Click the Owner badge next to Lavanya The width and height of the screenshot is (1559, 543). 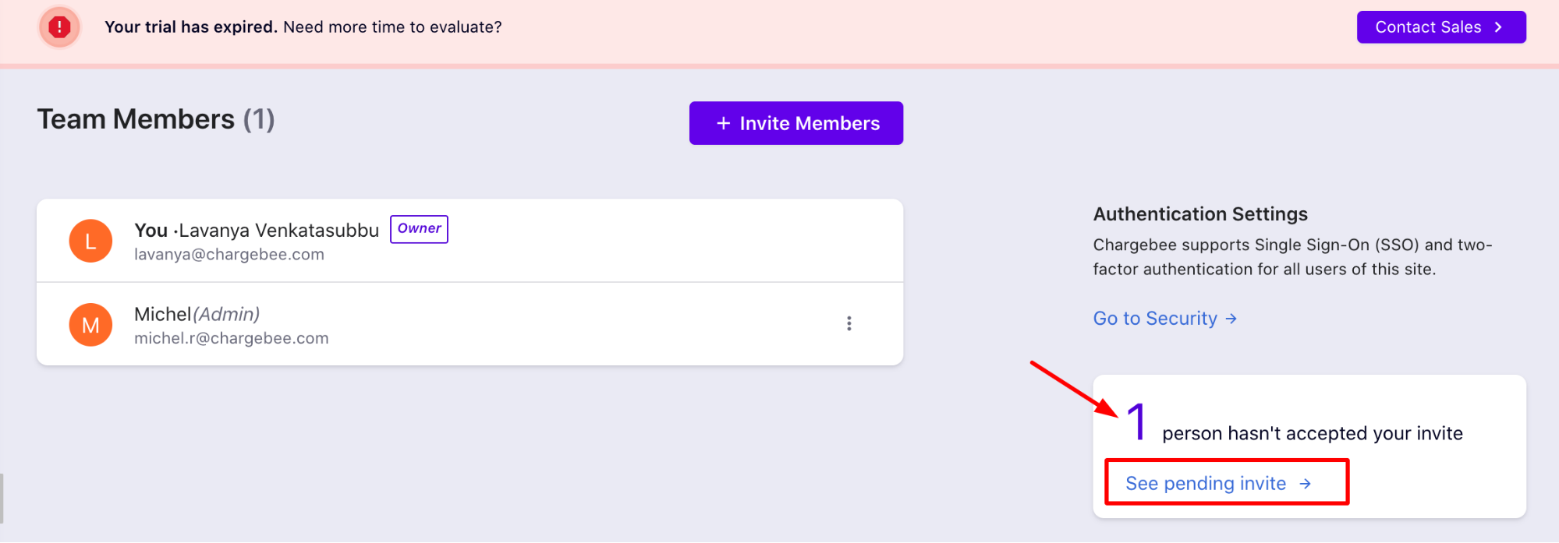pyautogui.click(x=419, y=229)
